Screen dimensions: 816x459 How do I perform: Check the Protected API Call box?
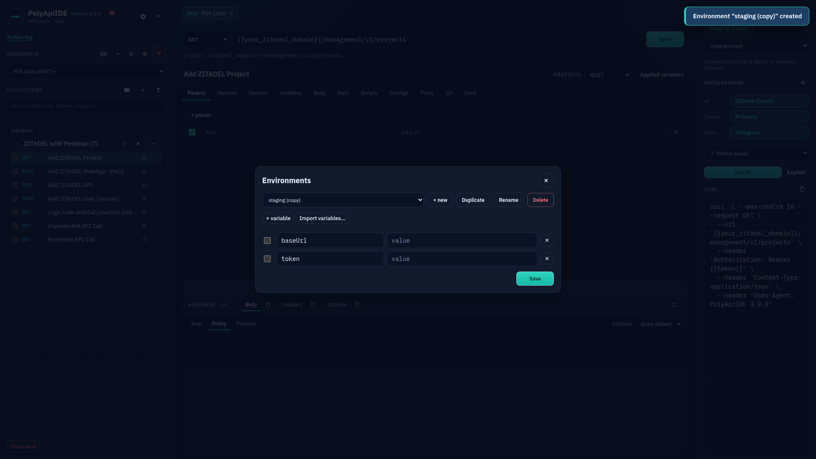tap(15, 240)
